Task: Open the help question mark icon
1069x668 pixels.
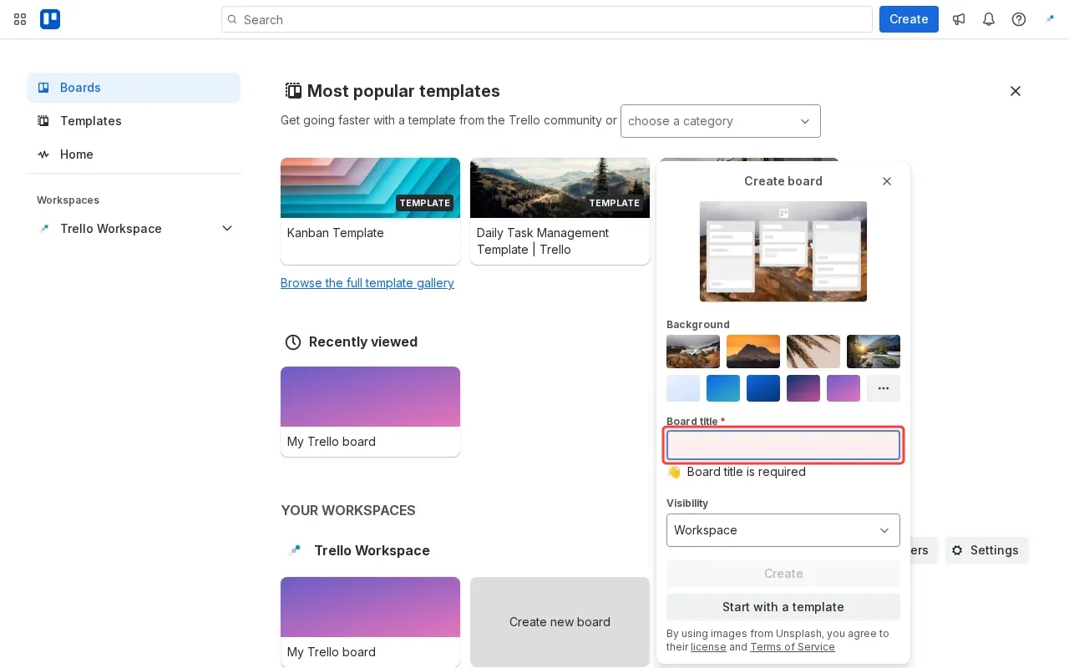Action: pos(1019,19)
